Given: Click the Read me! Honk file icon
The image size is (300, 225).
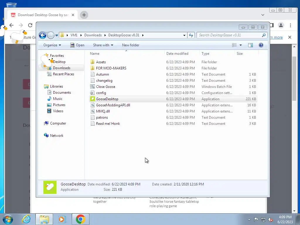Looking at the screenshot, I should click(x=93, y=123).
